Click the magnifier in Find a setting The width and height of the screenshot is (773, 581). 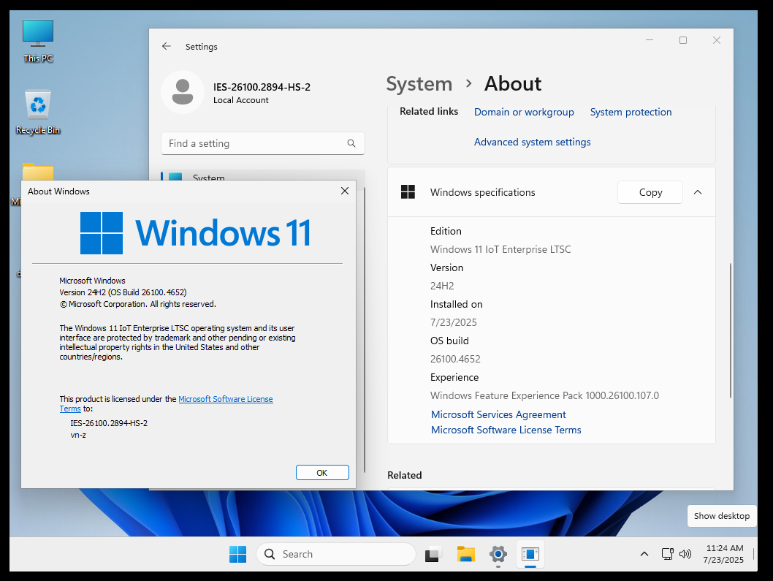click(351, 143)
